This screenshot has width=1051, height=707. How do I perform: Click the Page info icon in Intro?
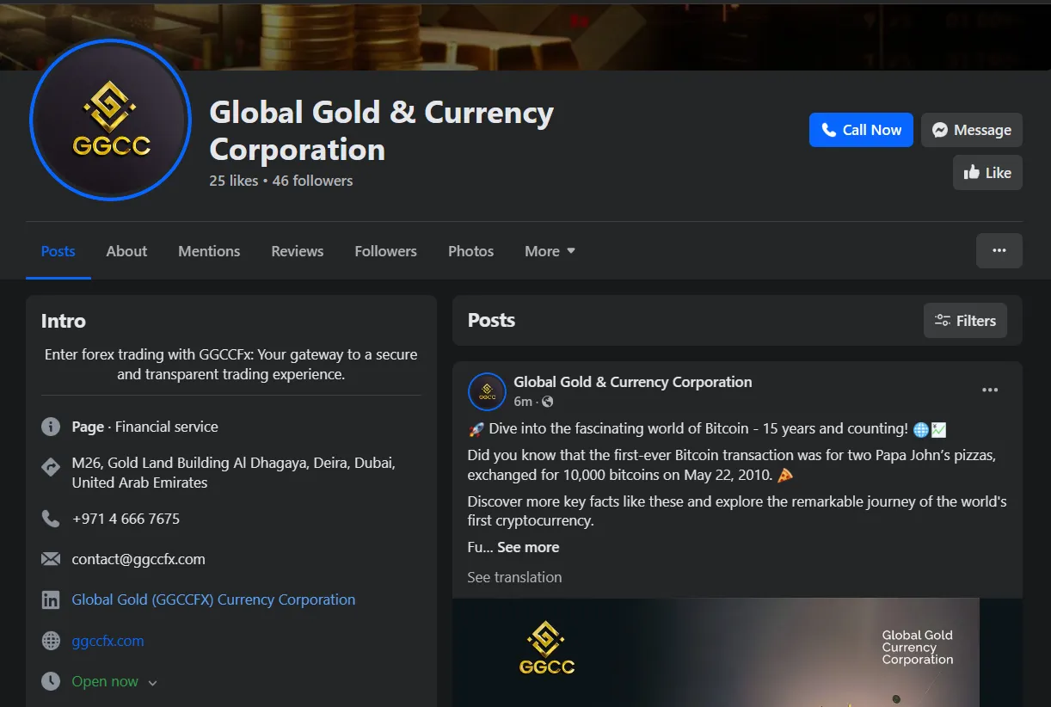click(51, 427)
